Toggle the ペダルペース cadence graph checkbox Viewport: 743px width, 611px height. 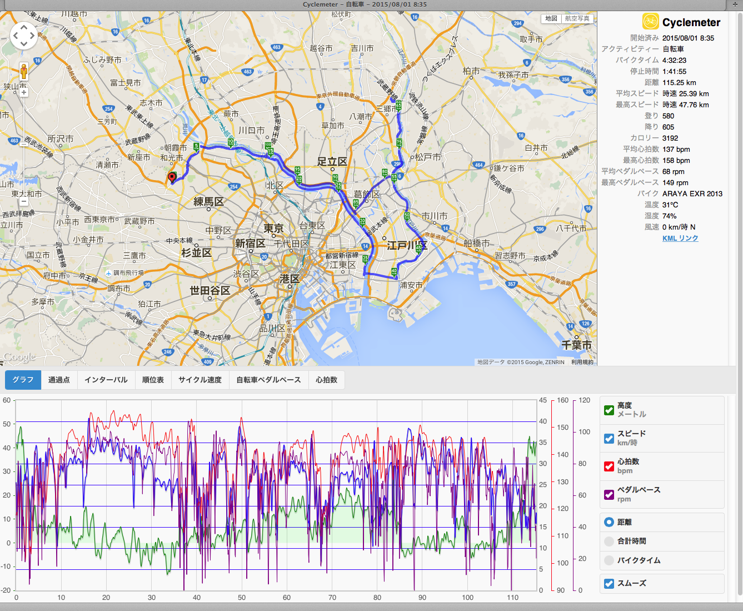[609, 494]
